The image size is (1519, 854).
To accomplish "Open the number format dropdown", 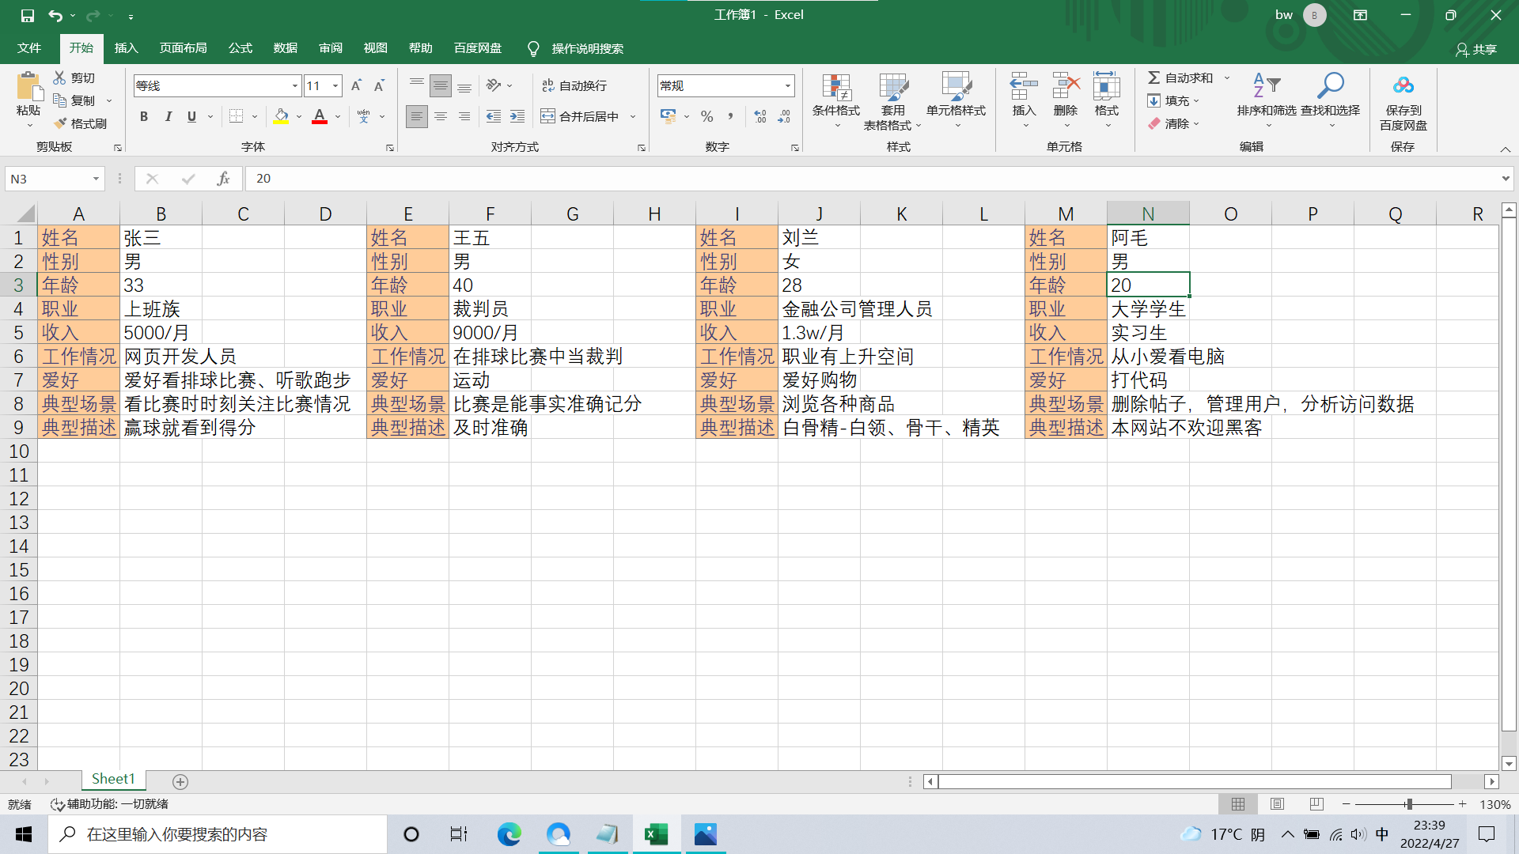I will click(x=788, y=85).
